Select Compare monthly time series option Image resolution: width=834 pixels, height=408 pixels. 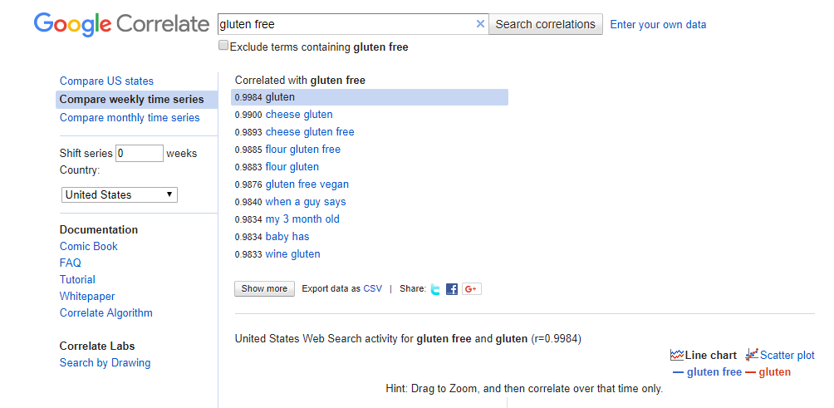pyautogui.click(x=130, y=117)
